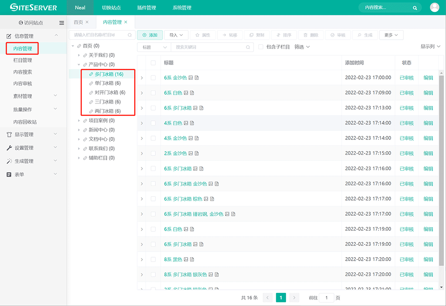Expand the 更多 dropdown menu
Image resolution: width=446 pixels, height=306 pixels.
point(391,35)
